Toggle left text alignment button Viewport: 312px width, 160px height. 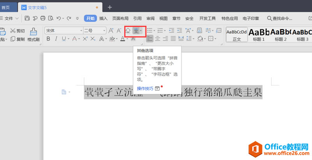150,39
